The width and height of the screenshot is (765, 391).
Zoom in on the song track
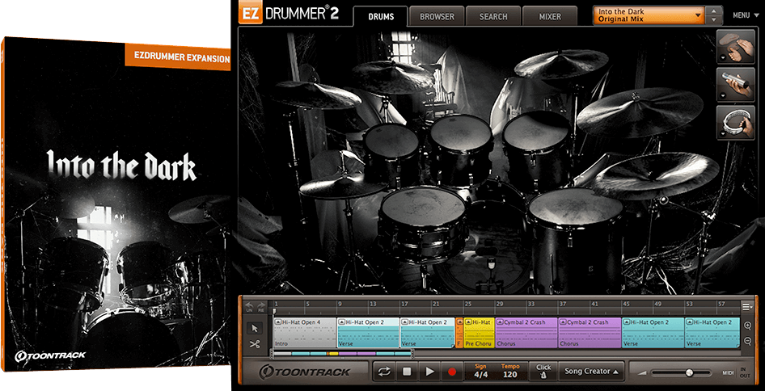pos(748,326)
